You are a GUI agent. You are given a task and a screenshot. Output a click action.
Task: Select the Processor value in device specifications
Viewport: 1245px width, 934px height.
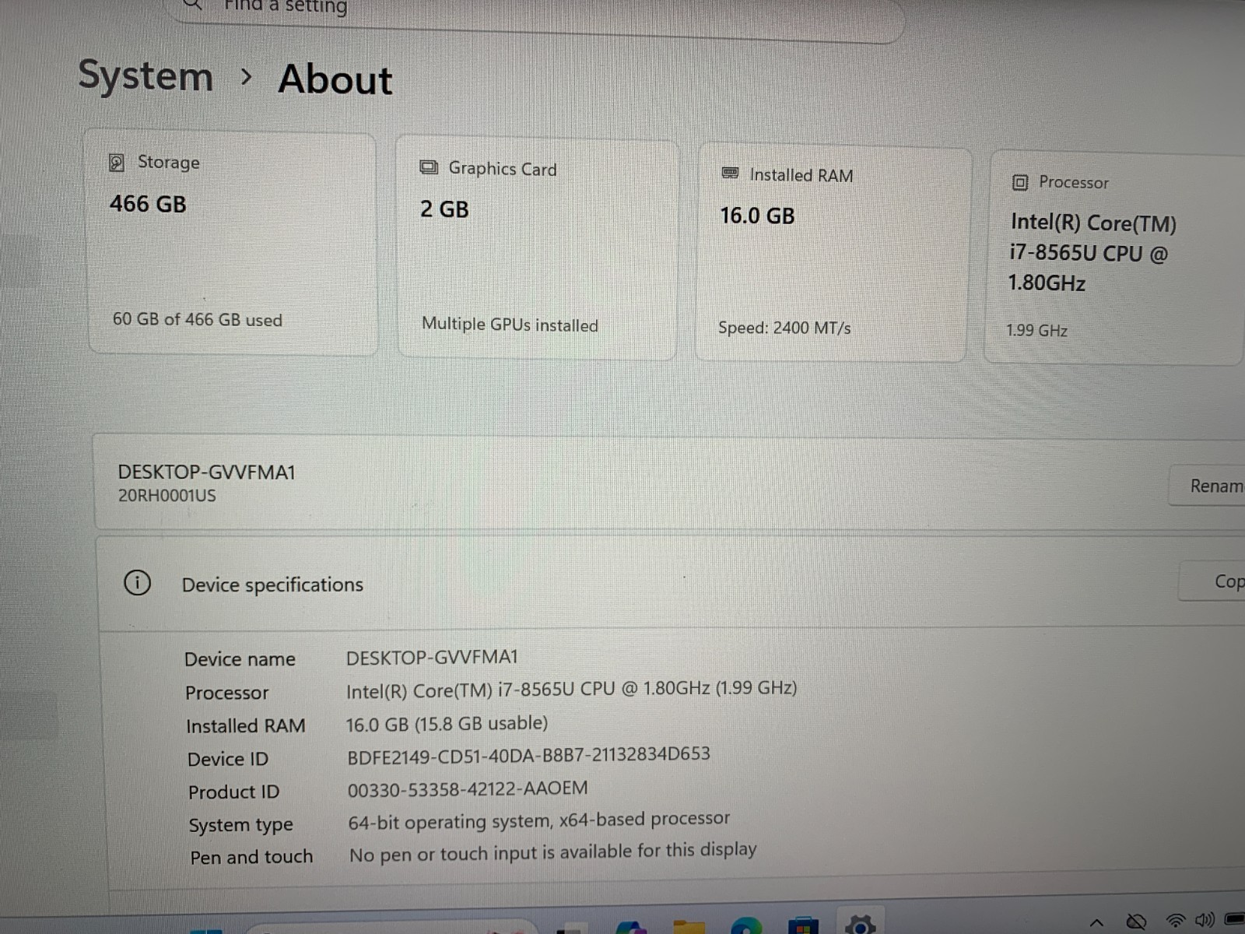click(571, 689)
